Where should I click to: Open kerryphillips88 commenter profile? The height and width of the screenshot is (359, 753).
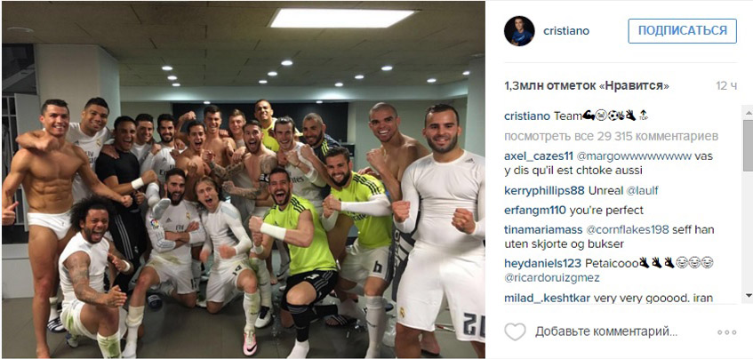pyautogui.click(x=545, y=190)
